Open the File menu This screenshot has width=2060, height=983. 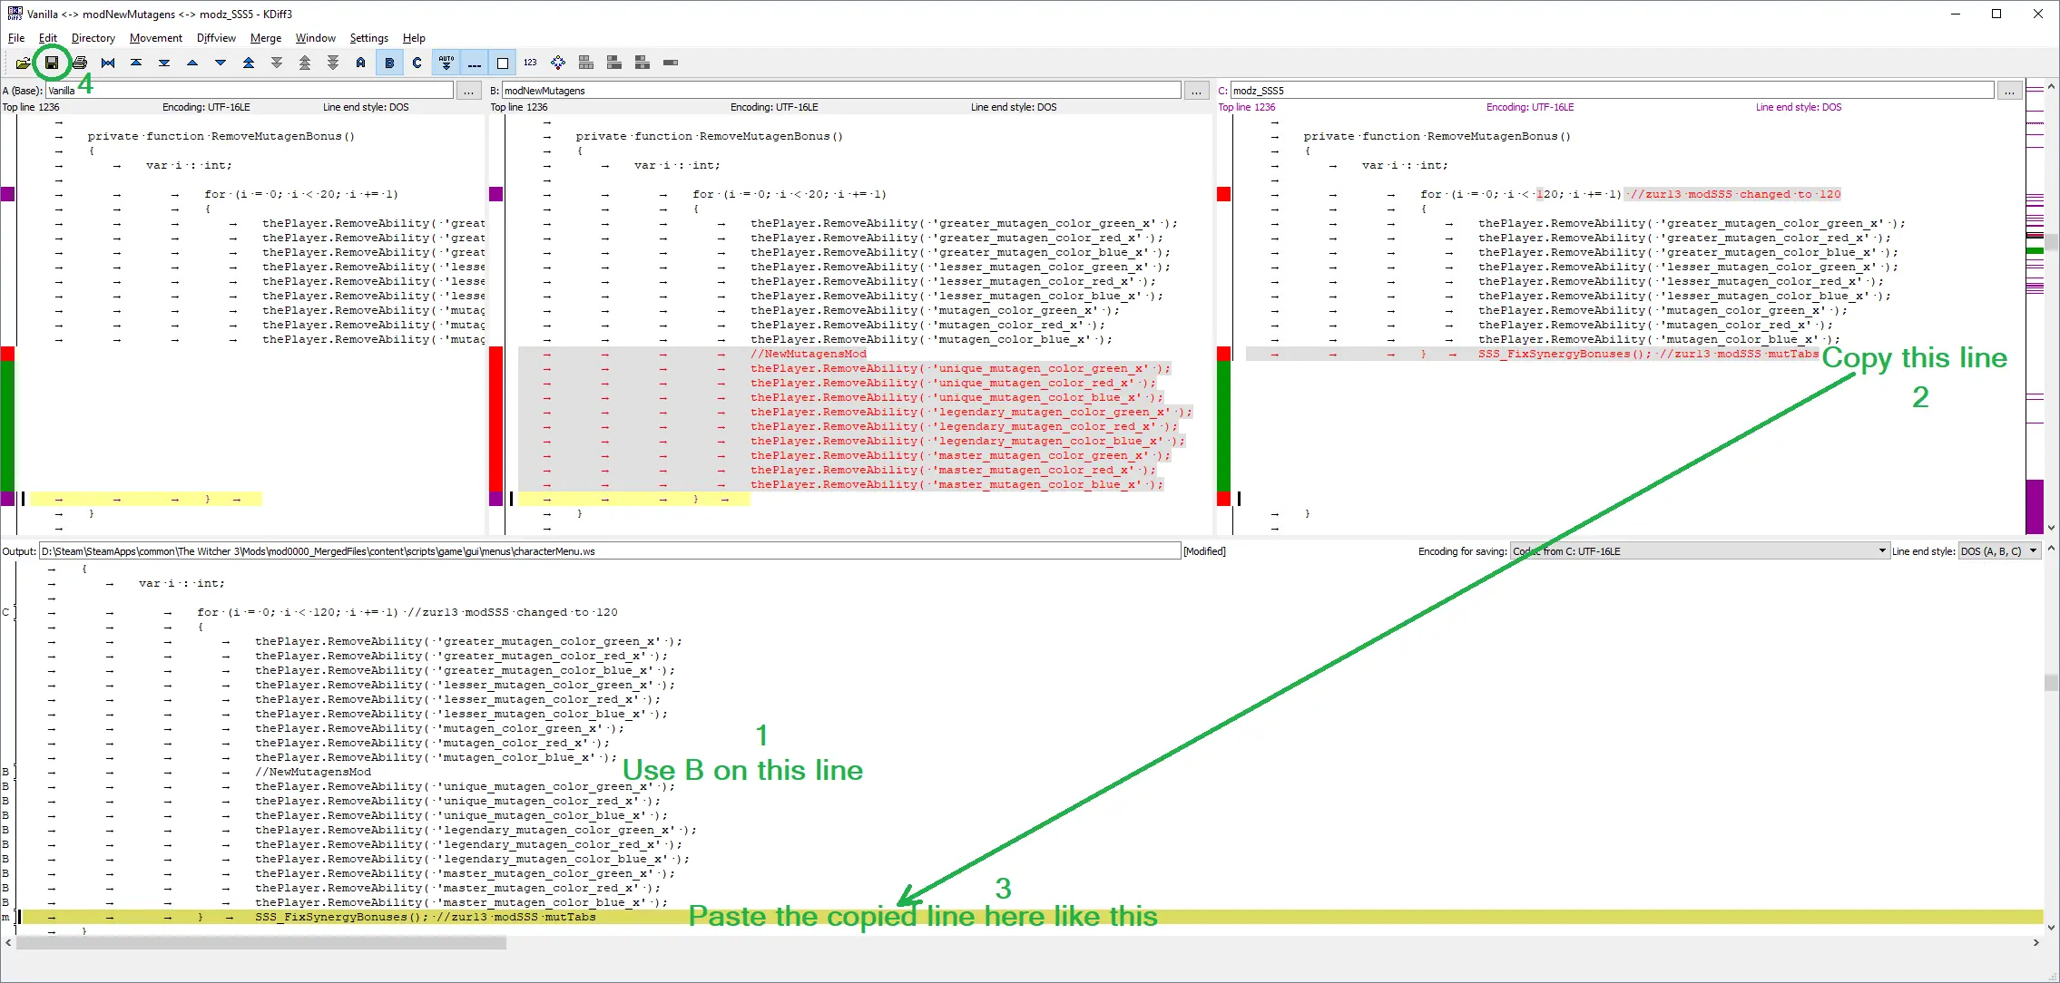(x=16, y=38)
